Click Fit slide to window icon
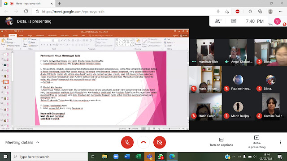Screen dimensions: 287x161 click(187, 129)
